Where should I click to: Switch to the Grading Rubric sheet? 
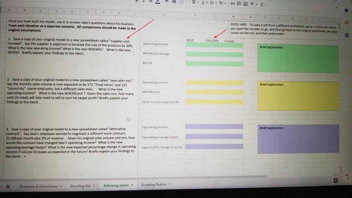154,184
